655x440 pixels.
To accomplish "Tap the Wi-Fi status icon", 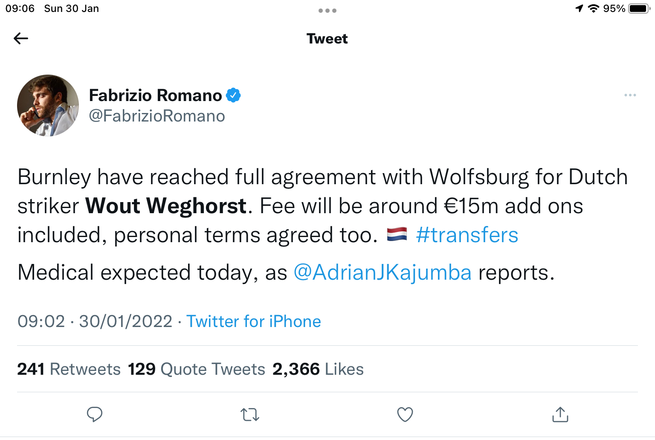I will [x=593, y=9].
